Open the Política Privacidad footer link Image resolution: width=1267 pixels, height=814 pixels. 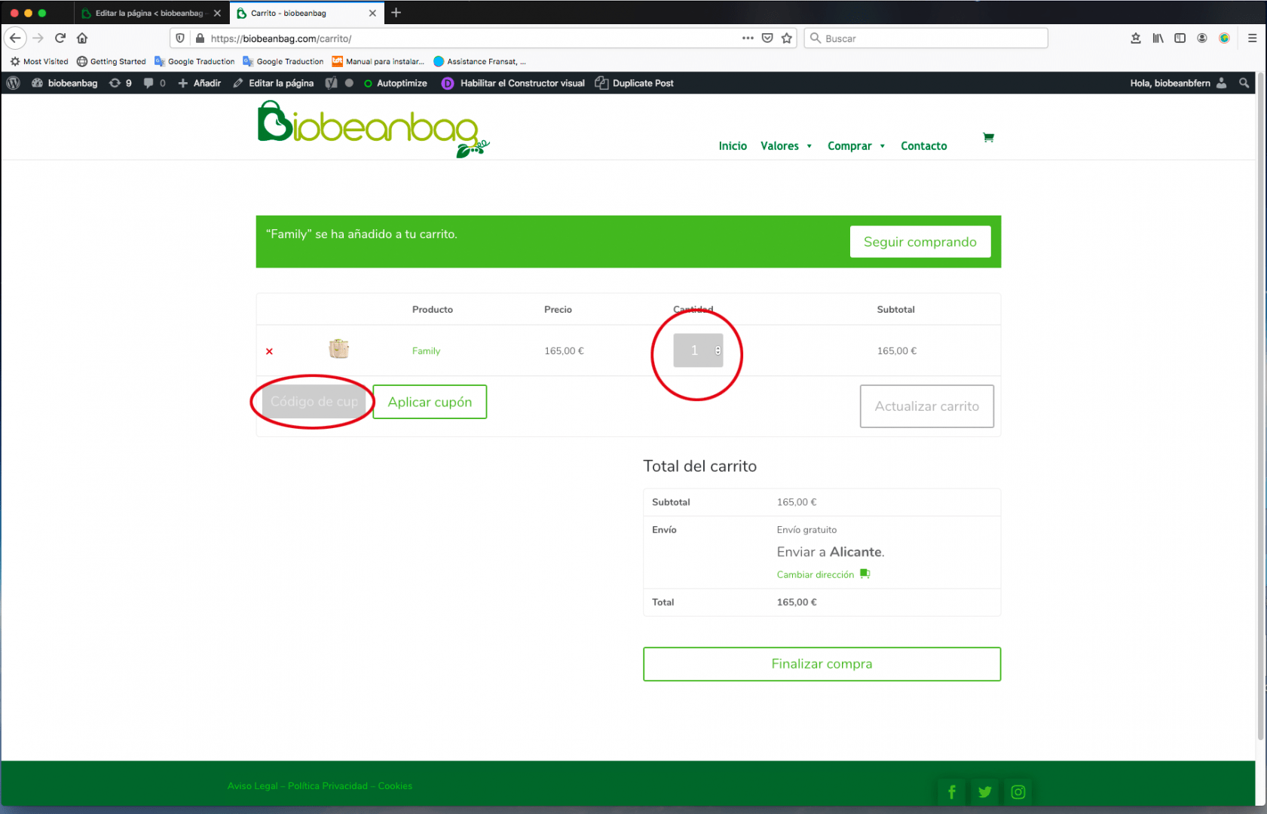point(328,786)
